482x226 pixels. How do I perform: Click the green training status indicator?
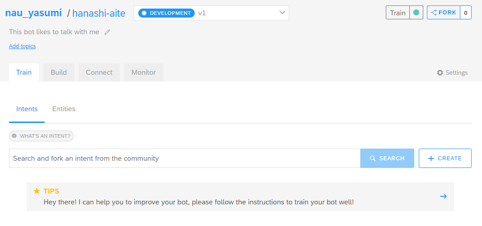[x=416, y=13]
